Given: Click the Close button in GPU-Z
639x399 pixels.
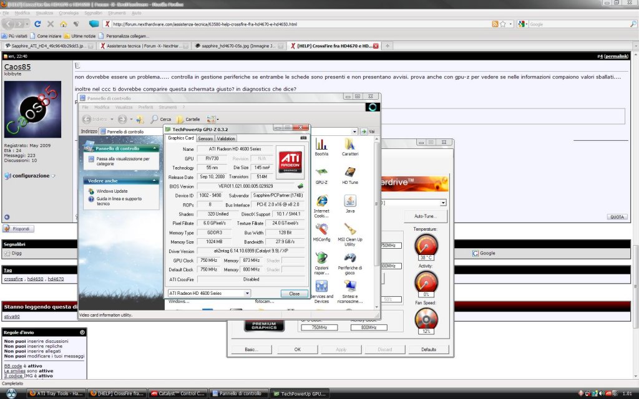Looking at the screenshot, I should [x=295, y=294].
